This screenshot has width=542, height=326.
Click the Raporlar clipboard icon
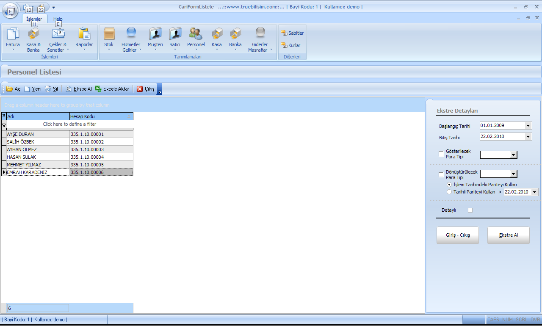tap(84, 34)
